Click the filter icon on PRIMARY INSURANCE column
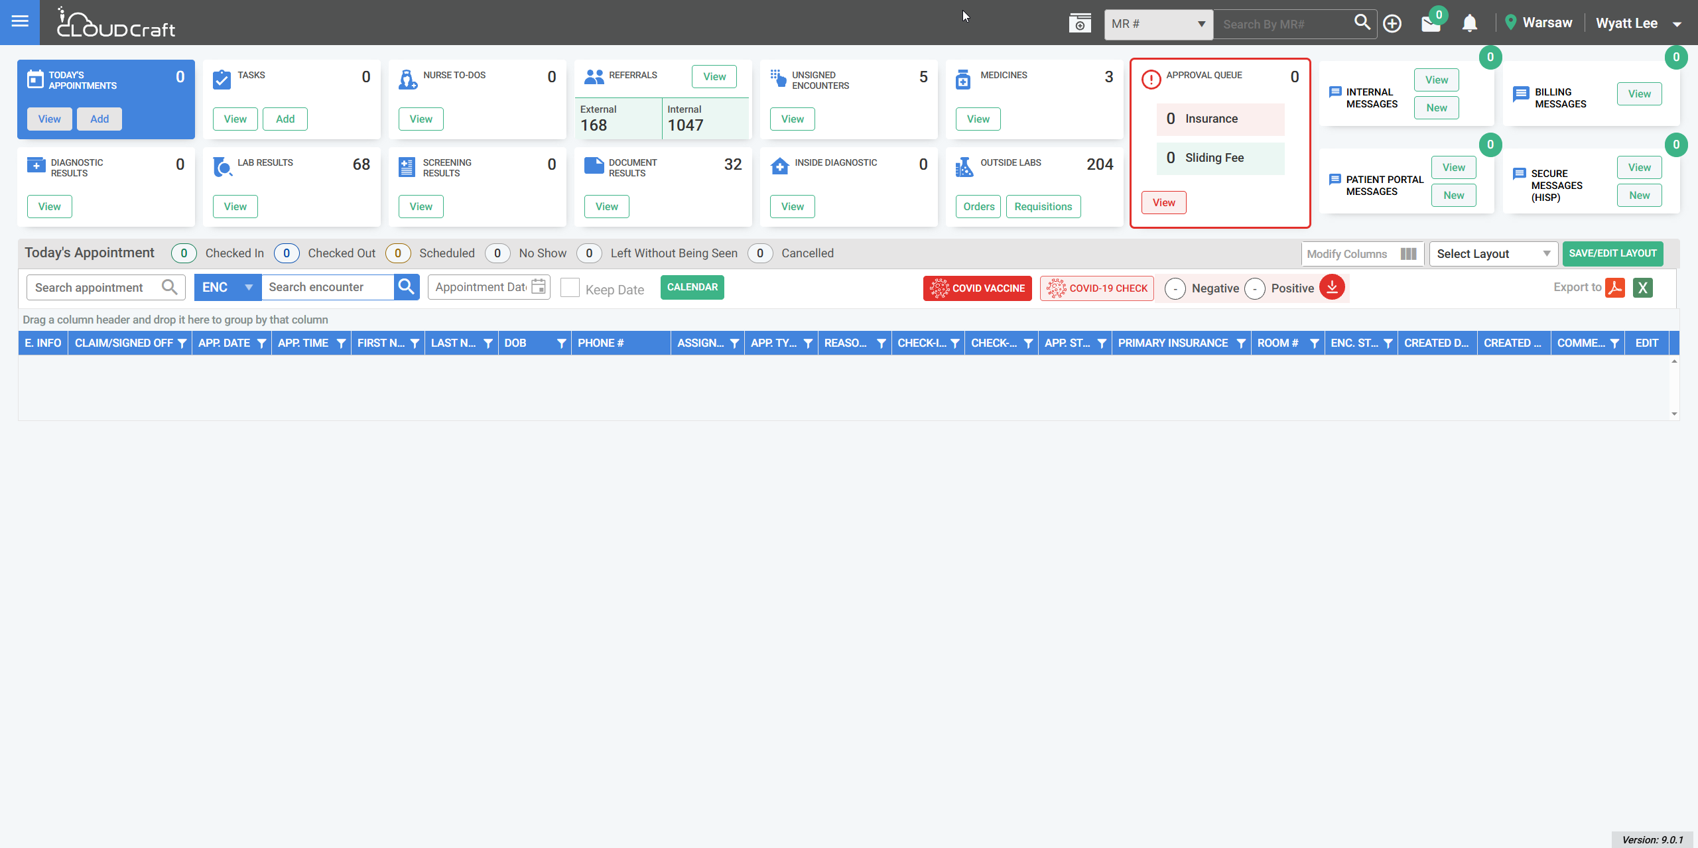Screen dimensions: 1698x848 click(x=1241, y=343)
